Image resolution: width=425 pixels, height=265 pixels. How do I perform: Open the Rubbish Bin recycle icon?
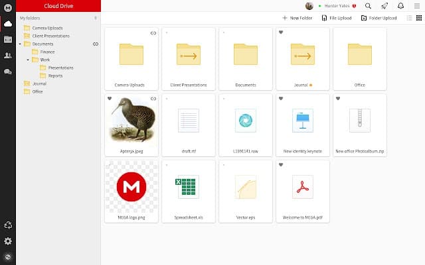pos(8,225)
